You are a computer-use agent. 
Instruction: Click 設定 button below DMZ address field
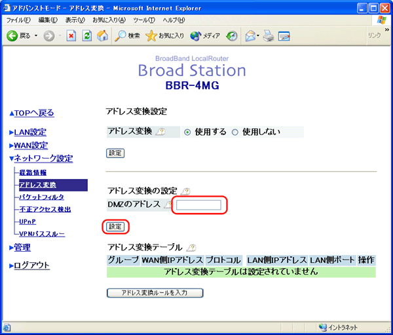tap(115, 227)
